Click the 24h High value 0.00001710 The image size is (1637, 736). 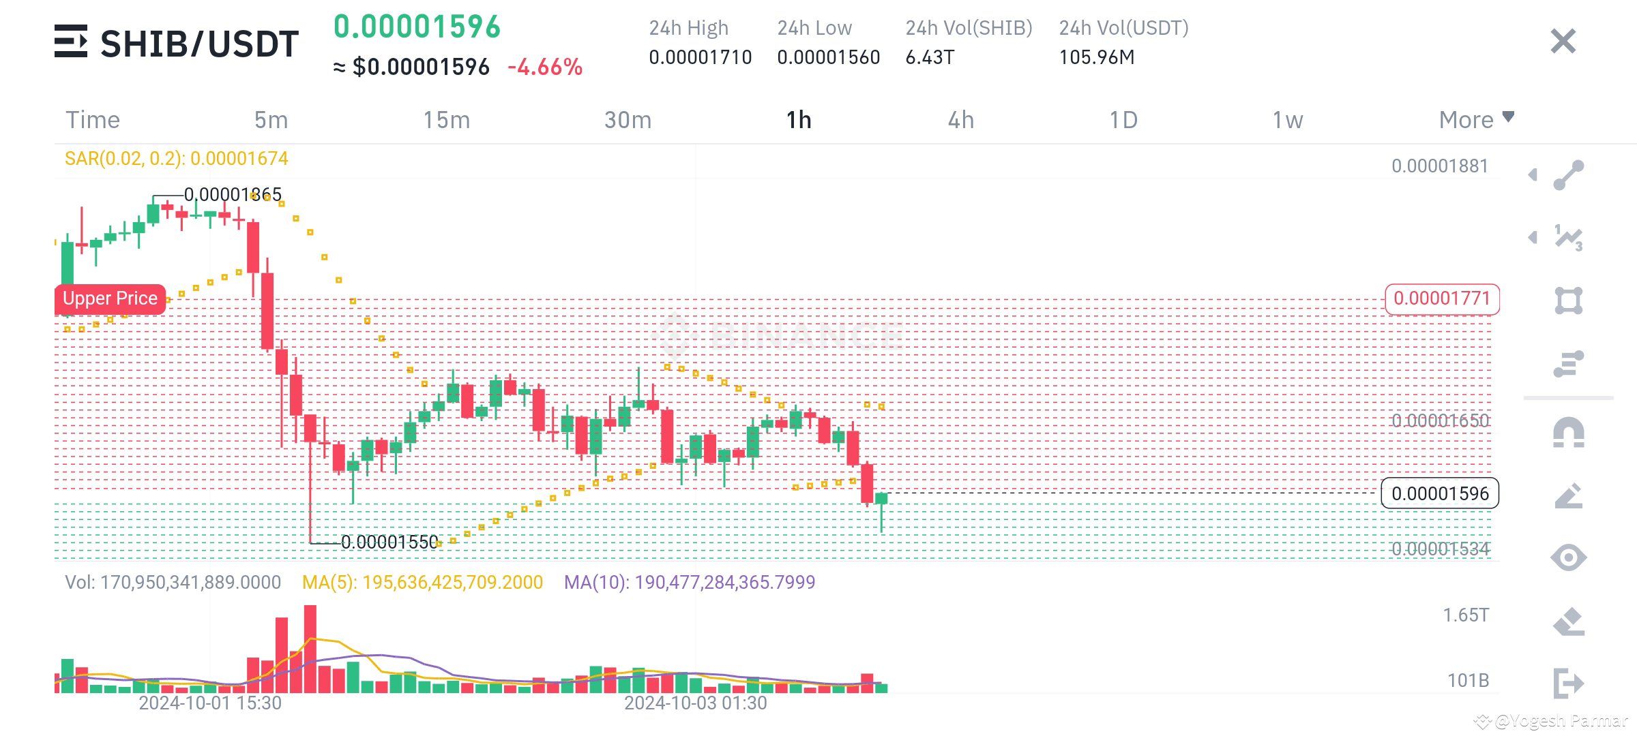pos(699,57)
